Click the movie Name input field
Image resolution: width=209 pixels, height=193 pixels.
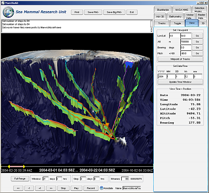(x=132, y=188)
